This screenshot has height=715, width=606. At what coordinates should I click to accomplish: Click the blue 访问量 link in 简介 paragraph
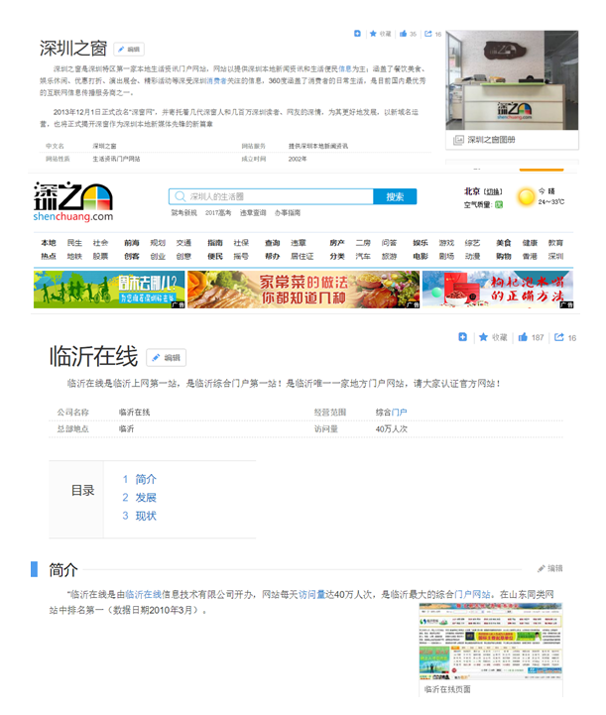pyautogui.click(x=311, y=595)
